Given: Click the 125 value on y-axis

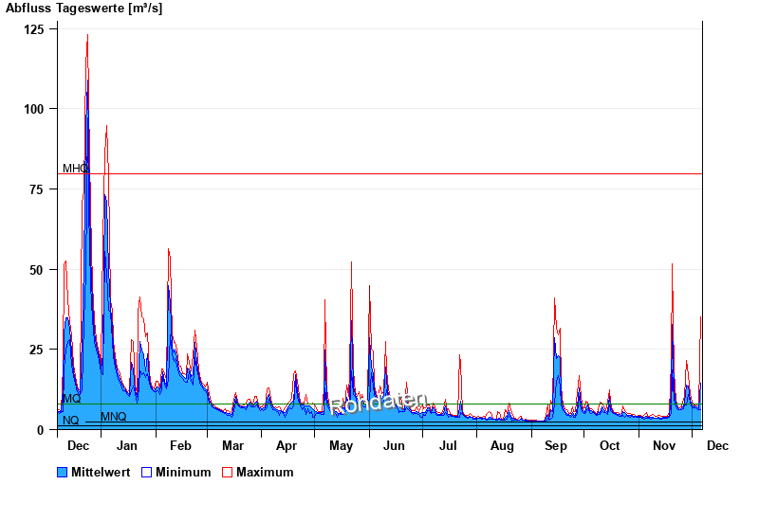Looking at the screenshot, I should [x=34, y=29].
